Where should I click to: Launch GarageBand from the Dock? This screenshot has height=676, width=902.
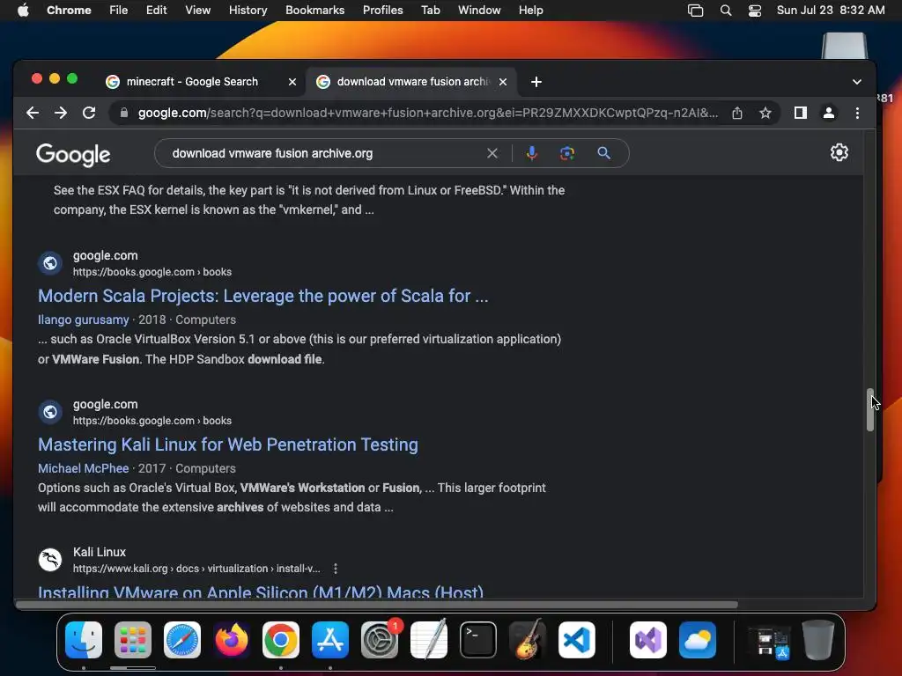[528, 640]
